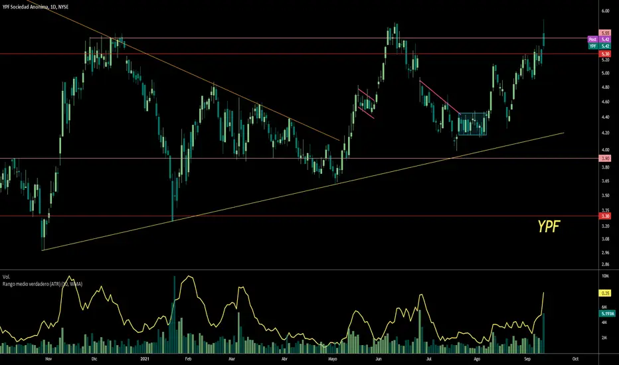Select the 2.96 price axis label
Viewport: 619px width, 365px height.
click(605, 253)
